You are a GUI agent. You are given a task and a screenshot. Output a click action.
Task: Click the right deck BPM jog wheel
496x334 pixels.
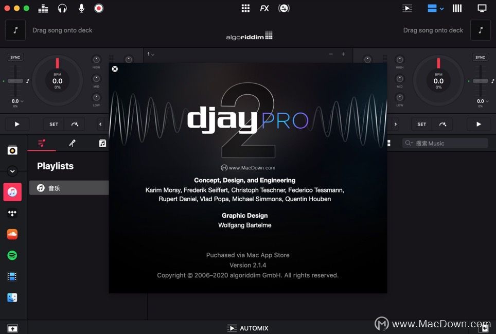click(x=438, y=81)
